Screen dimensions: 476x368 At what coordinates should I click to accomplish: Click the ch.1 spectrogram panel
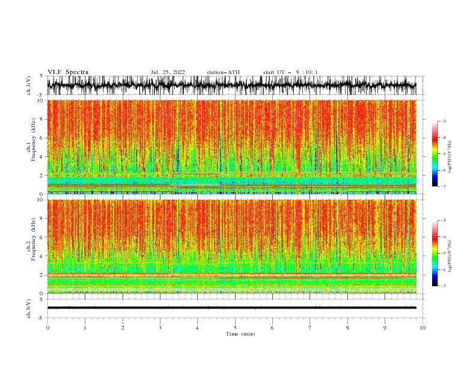tap(231, 147)
